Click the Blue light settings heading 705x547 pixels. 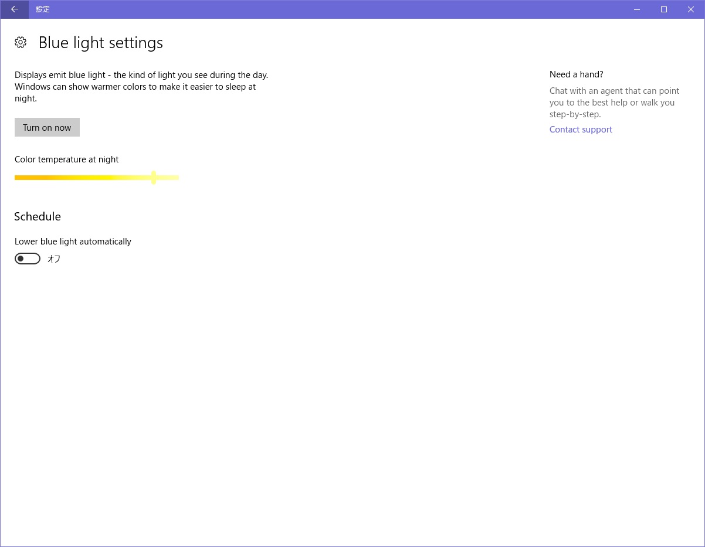click(101, 43)
